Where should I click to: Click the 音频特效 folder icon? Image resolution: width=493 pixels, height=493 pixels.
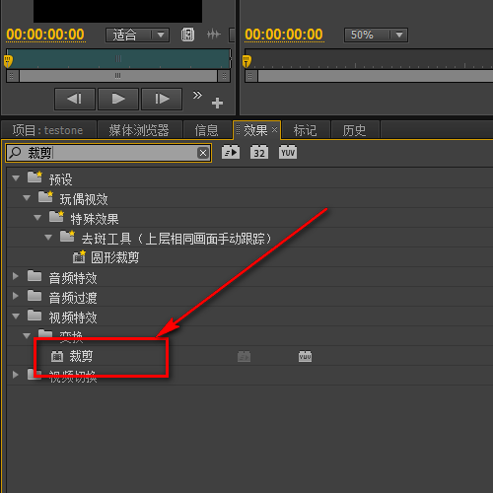tap(35, 276)
